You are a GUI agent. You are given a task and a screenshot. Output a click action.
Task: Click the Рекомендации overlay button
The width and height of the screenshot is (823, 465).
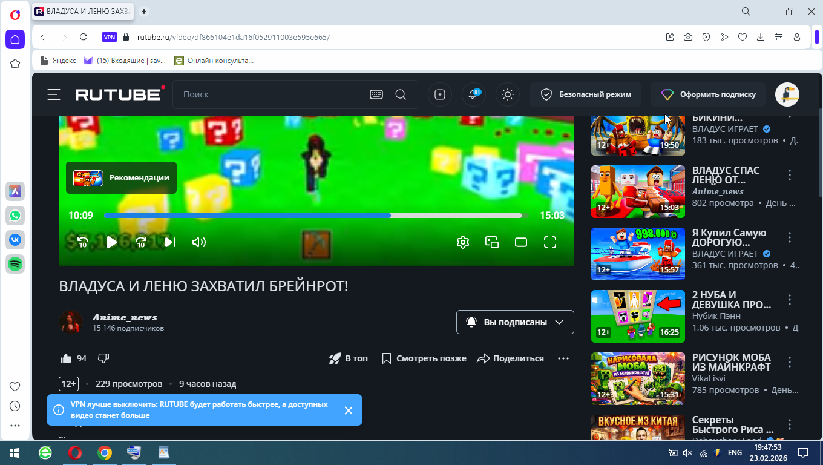pyautogui.click(x=121, y=178)
